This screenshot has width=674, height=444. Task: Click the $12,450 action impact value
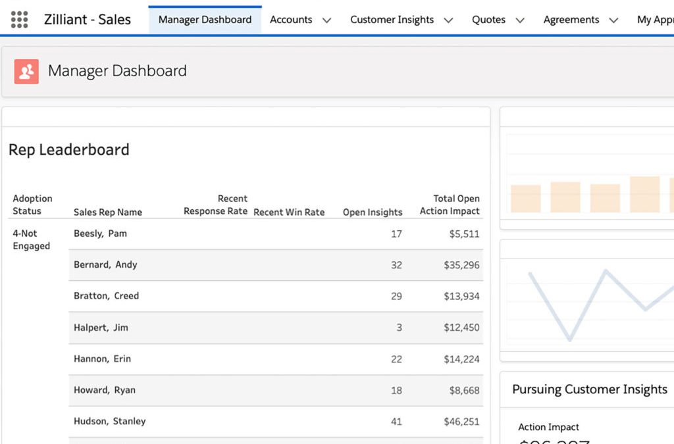[461, 328]
